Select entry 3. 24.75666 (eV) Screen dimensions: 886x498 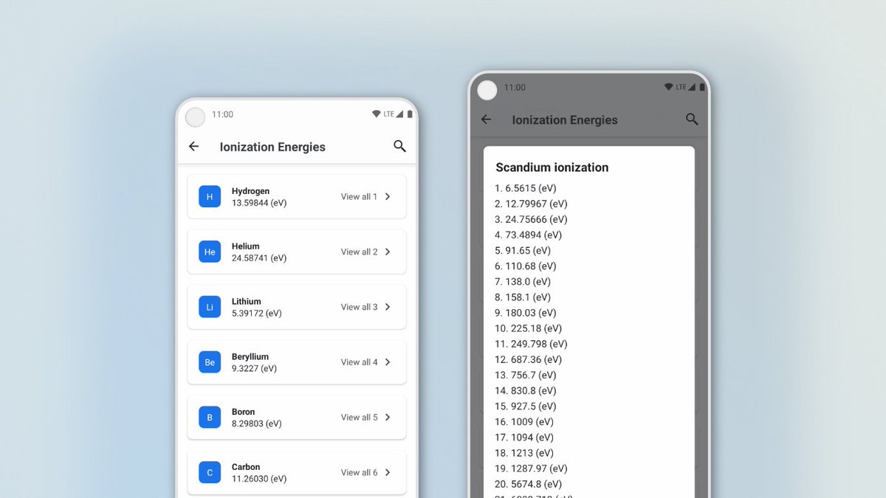click(532, 219)
